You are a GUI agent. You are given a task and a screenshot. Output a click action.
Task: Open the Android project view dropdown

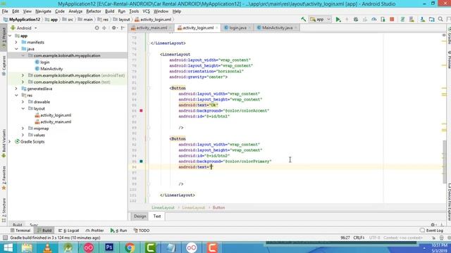[x=24, y=28]
